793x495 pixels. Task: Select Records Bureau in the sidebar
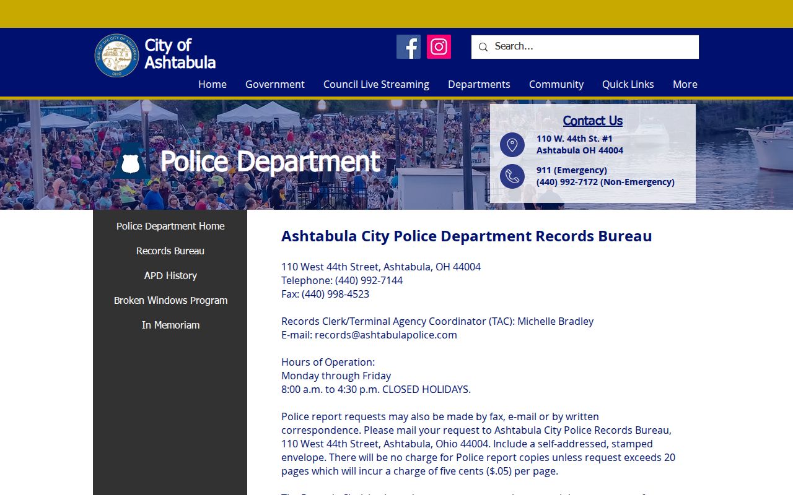(170, 251)
